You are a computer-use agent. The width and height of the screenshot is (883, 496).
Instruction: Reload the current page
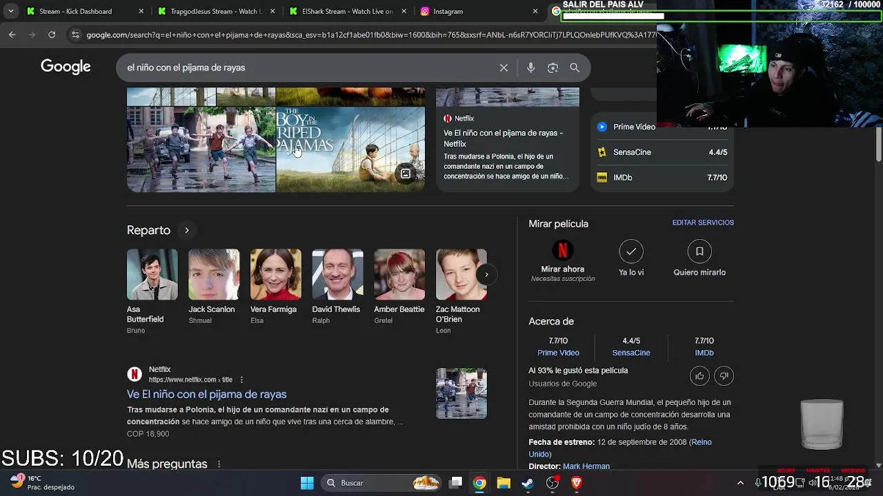[x=52, y=34]
